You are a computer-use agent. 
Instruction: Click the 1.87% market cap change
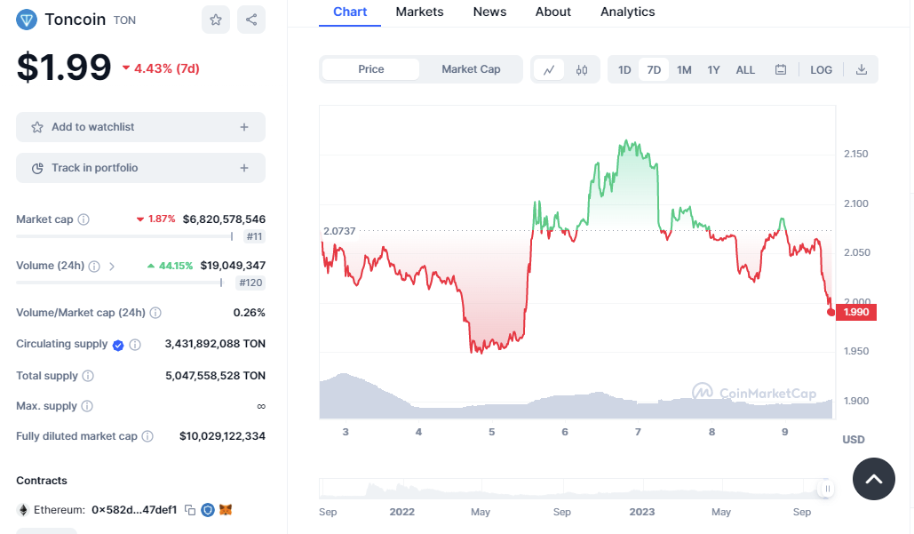(162, 219)
